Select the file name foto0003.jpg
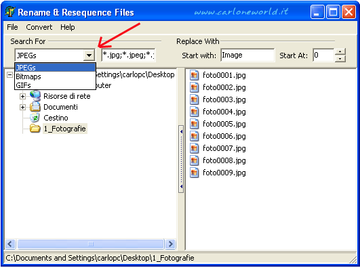Image resolution: width=360 pixels, height=268 pixels. click(224, 99)
